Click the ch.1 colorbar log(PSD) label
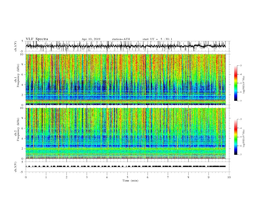258x199 pixels. pos(244,85)
